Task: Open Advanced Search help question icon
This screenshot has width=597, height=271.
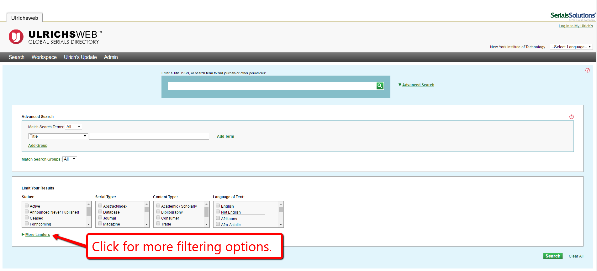Action: tap(572, 117)
